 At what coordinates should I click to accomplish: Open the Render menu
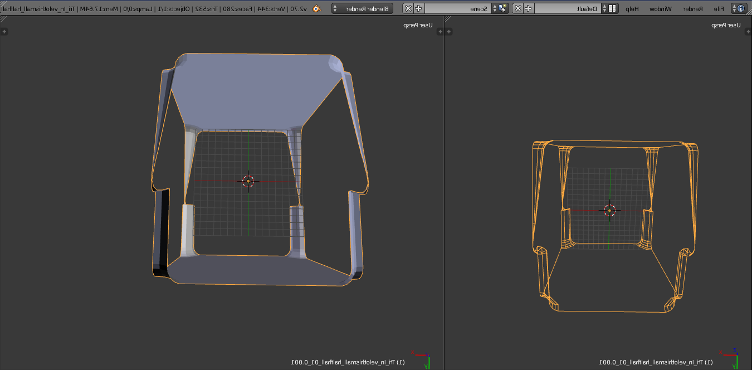tap(694, 8)
